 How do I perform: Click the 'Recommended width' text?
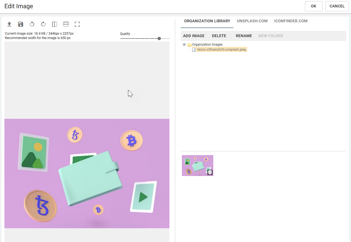click(x=38, y=38)
